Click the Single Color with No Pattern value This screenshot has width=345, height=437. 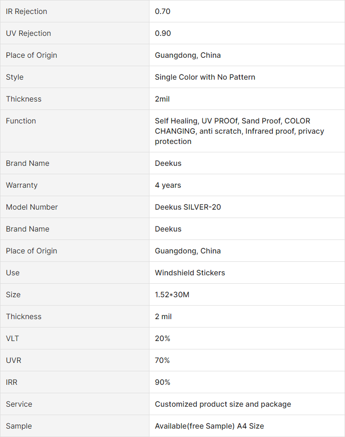click(x=205, y=77)
